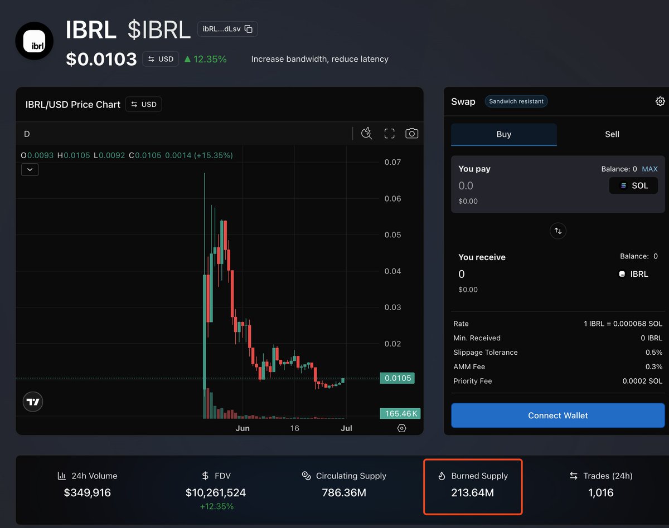Click the $349,916 volume value

(x=88, y=493)
